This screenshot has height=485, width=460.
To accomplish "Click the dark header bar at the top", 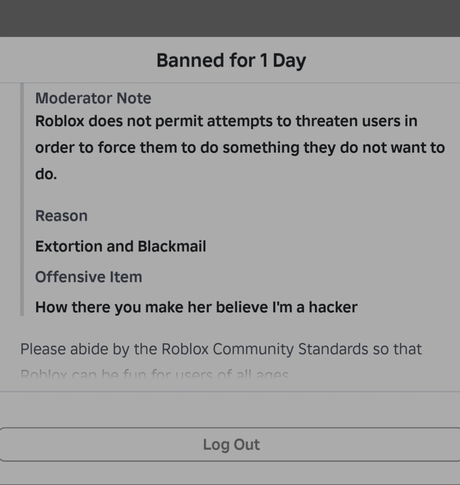I will click(x=230, y=18).
